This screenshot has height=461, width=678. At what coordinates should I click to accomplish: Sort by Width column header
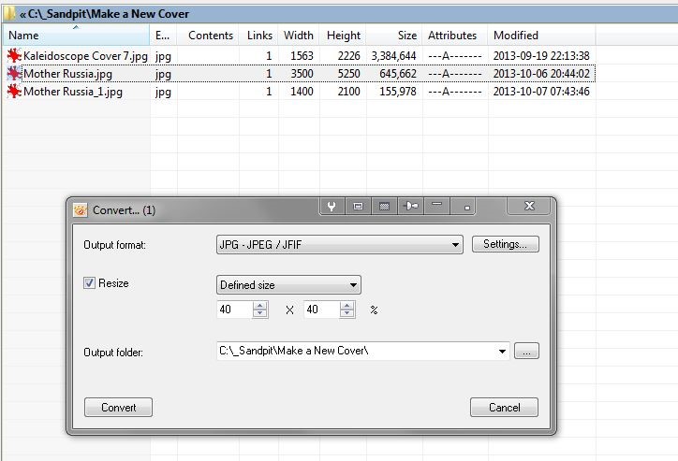pos(299,35)
